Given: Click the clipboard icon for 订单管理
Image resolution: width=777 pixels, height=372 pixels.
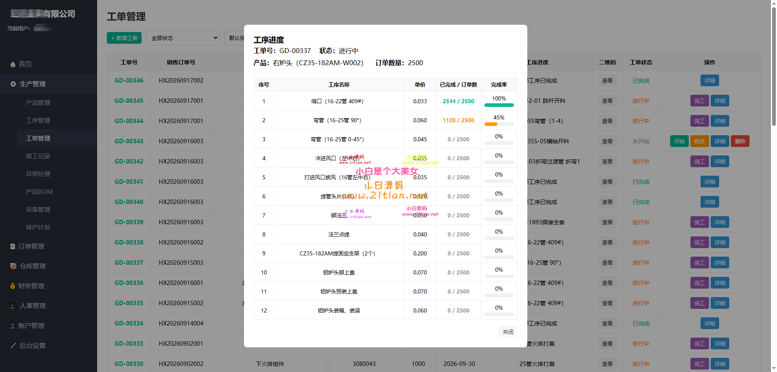Looking at the screenshot, I should click(13, 247).
